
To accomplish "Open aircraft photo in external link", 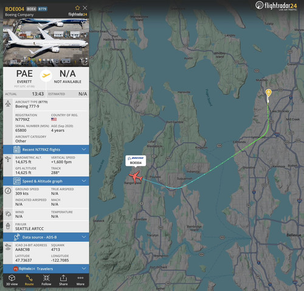I will tap(85, 63).
